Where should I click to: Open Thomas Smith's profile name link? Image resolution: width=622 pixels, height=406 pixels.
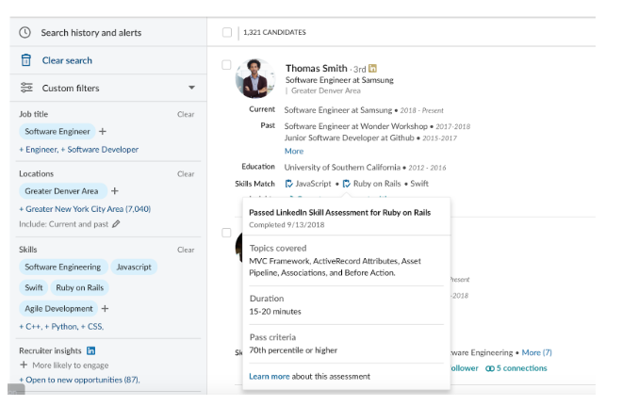point(316,68)
